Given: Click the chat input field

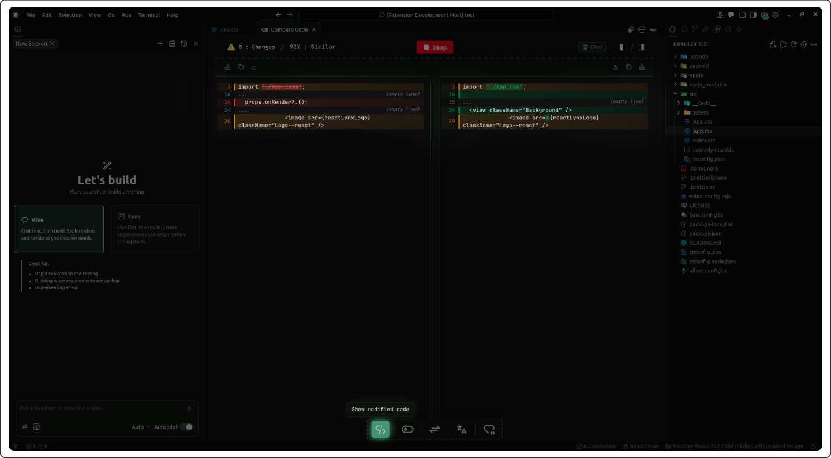Looking at the screenshot, I should [101, 408].
